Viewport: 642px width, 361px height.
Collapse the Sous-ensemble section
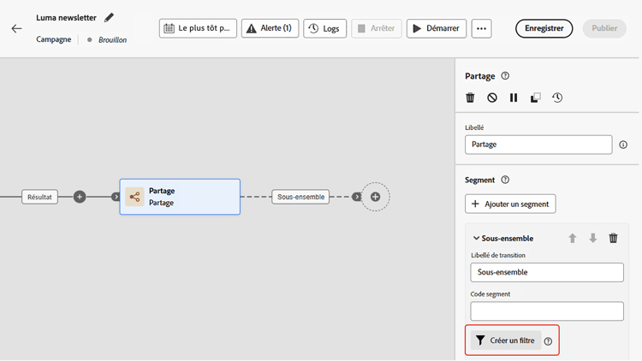pyautogui.click(x=476, y=238)
